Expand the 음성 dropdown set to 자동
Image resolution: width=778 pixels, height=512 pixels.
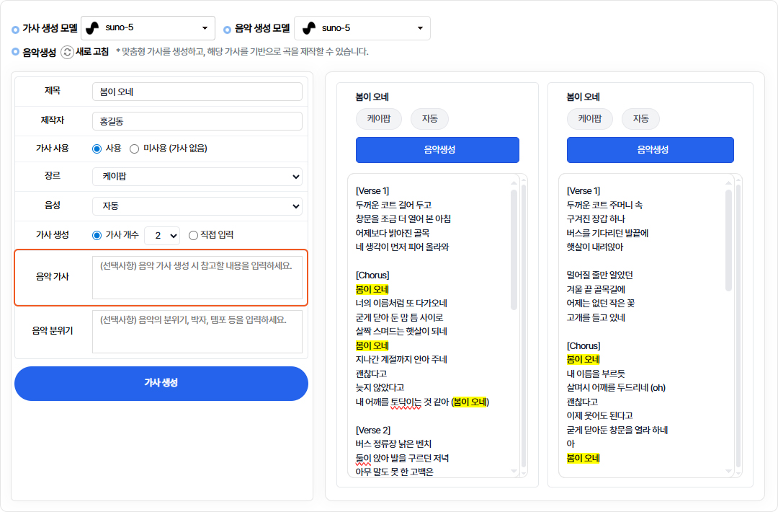[197, 206]
